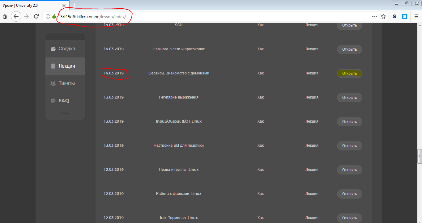Click Лекция in the Init. Терминал row
The image size is (422, 223).
click(x=312, y=218)
